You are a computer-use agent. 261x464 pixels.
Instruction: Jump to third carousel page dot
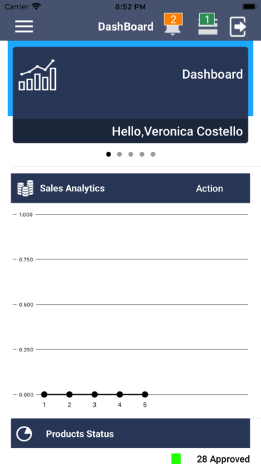coord(130,154)
